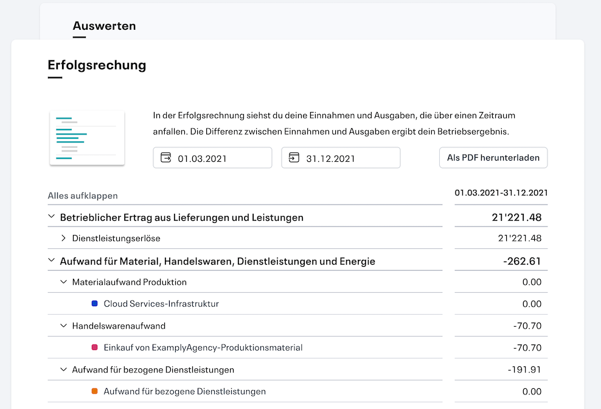
Task: Click the Alles aufklappen link
Action: click(x=83, y=195)
